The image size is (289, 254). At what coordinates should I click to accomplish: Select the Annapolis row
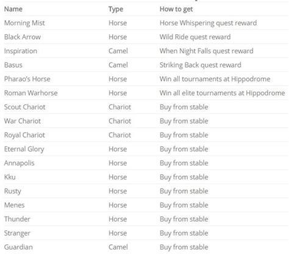(146, 163)
